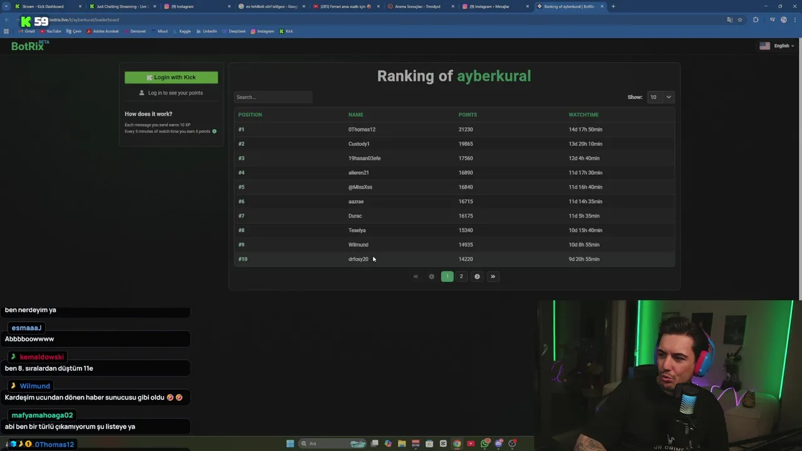Open Chrome three-dot menu

(794, 19)
